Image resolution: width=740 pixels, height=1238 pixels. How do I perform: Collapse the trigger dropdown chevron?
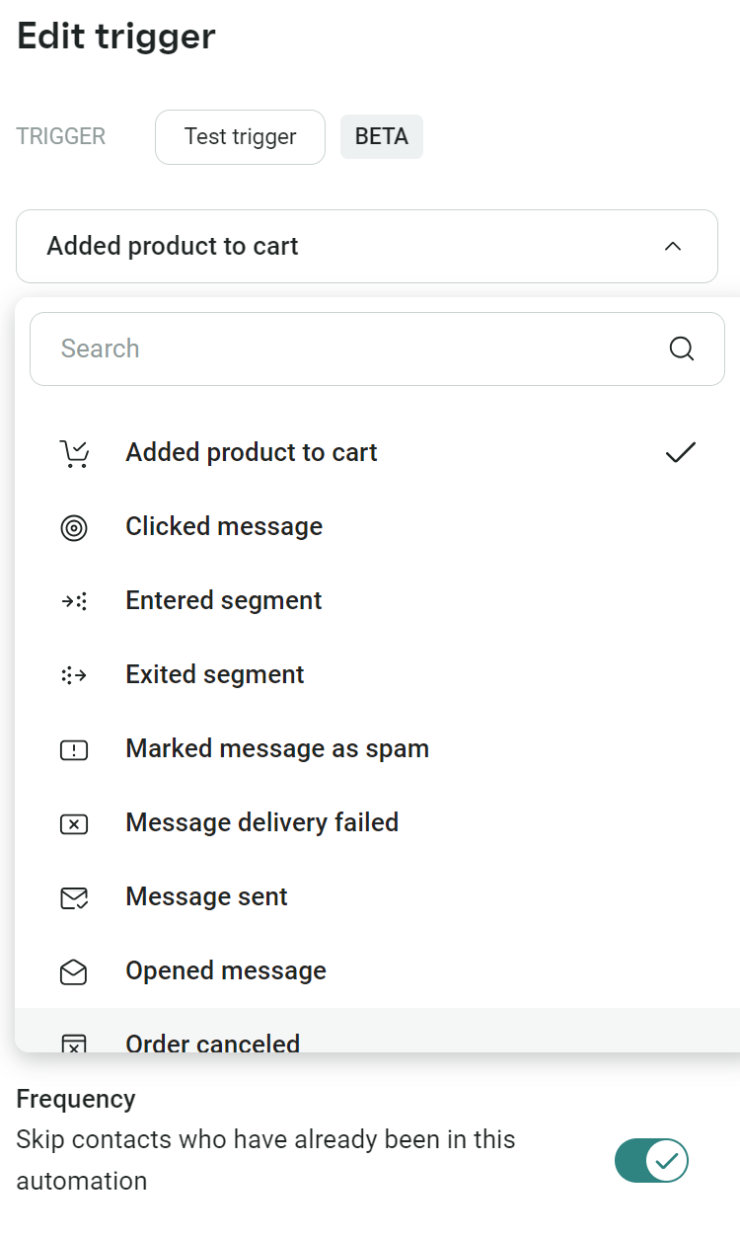[x=673, y=246]
